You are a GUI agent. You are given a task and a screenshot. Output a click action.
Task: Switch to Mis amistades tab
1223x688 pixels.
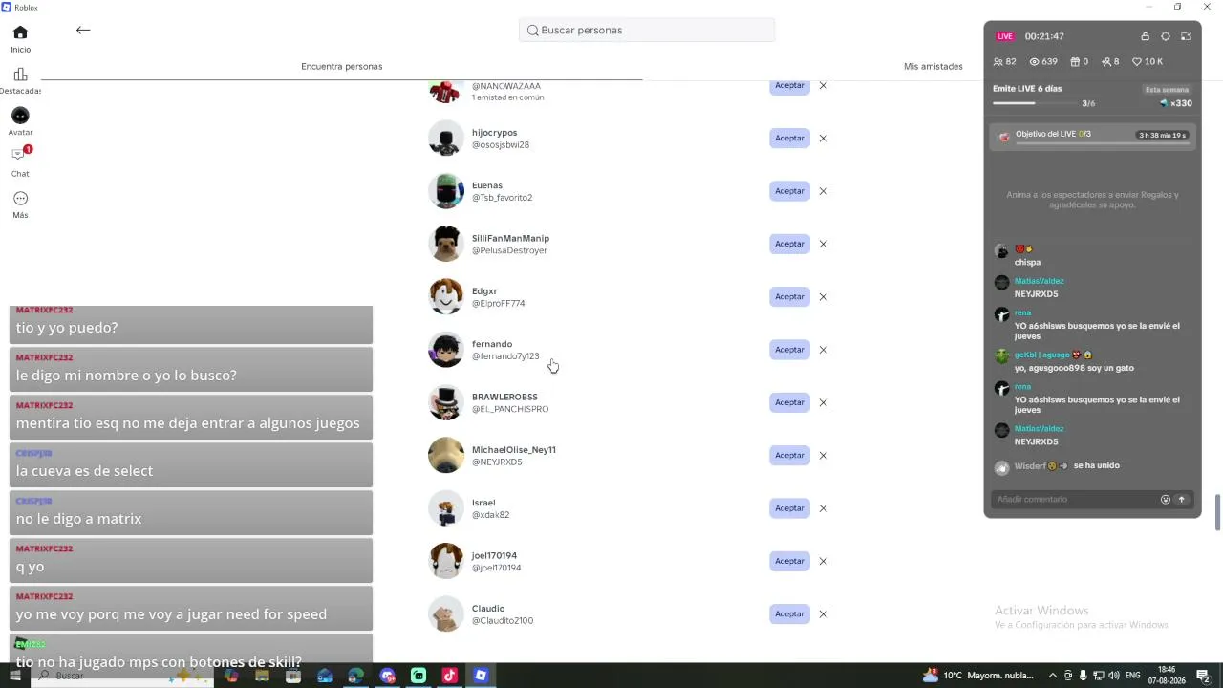click(x=933, y=66)
